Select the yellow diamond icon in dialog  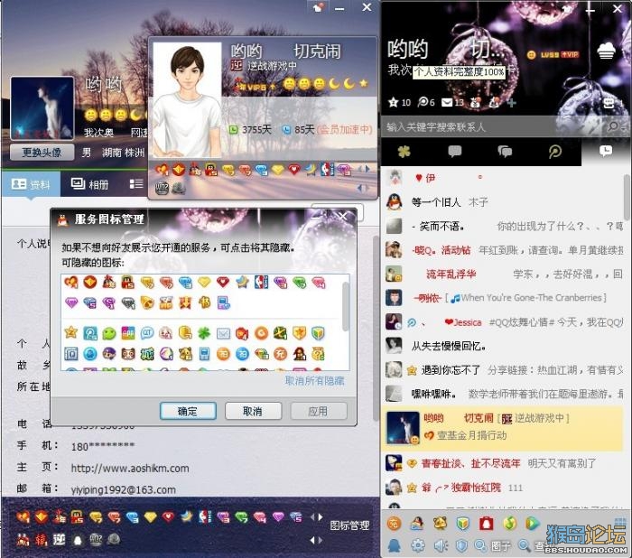(204, 283)
